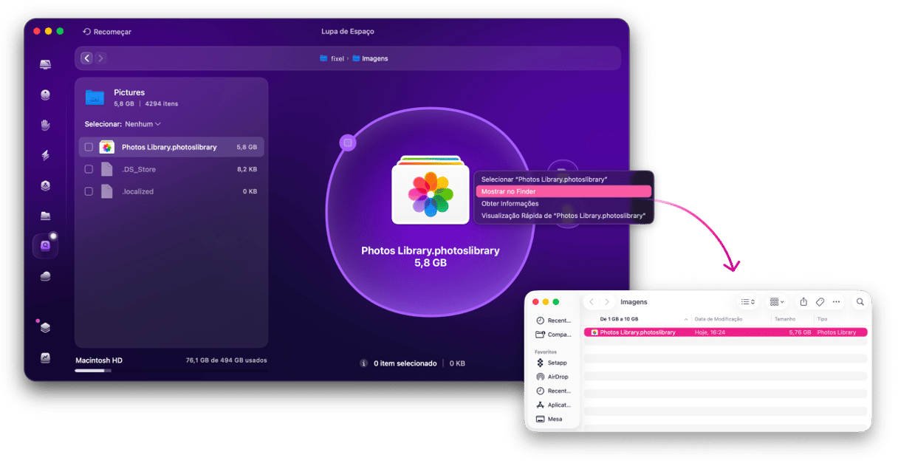Click the Tag icon in the Finder toolbar
The image size is (898, 469).
point(820,301)
